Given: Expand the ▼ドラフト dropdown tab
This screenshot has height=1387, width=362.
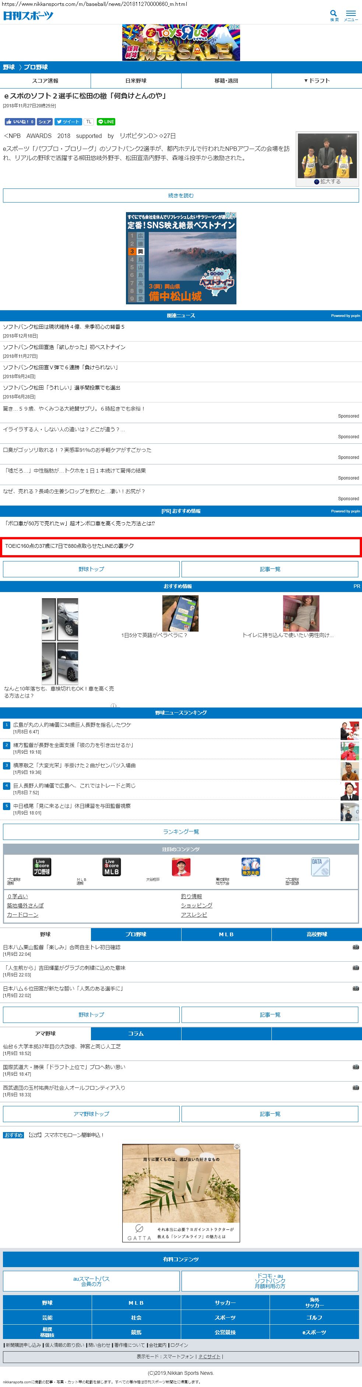Looking at the screenshot, I should (316, 81).
